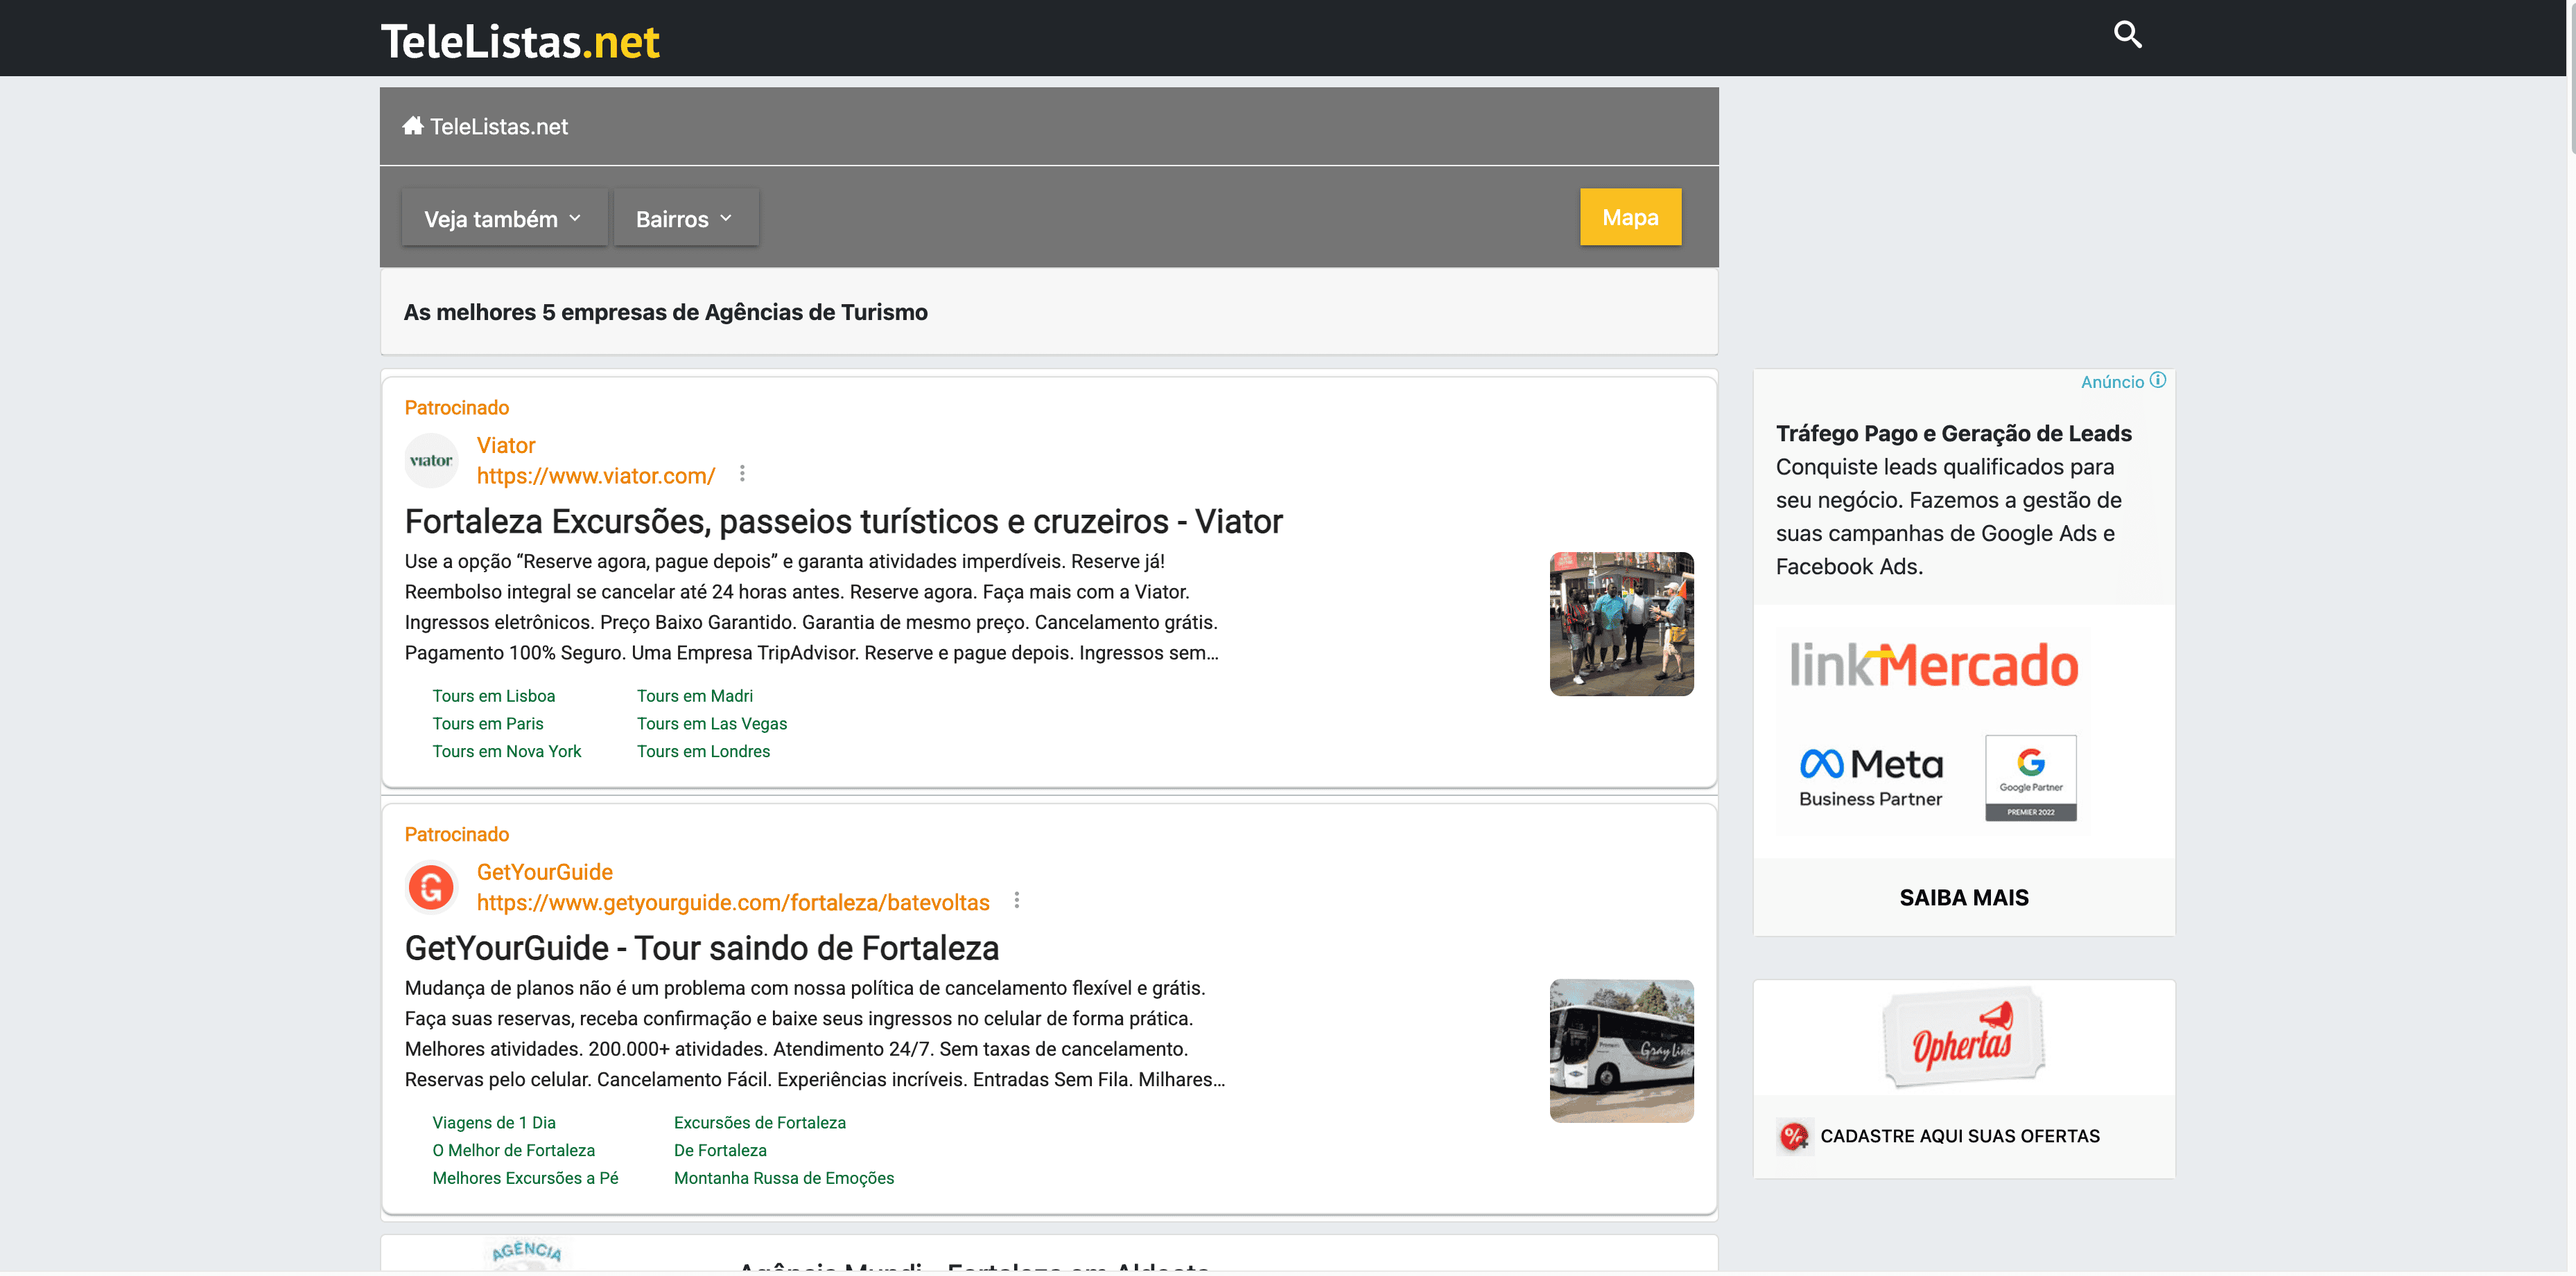Open the Tours em Lisboa link
The width and height of the screenshot is (2576, 1276).
click(x=493, y=695)
